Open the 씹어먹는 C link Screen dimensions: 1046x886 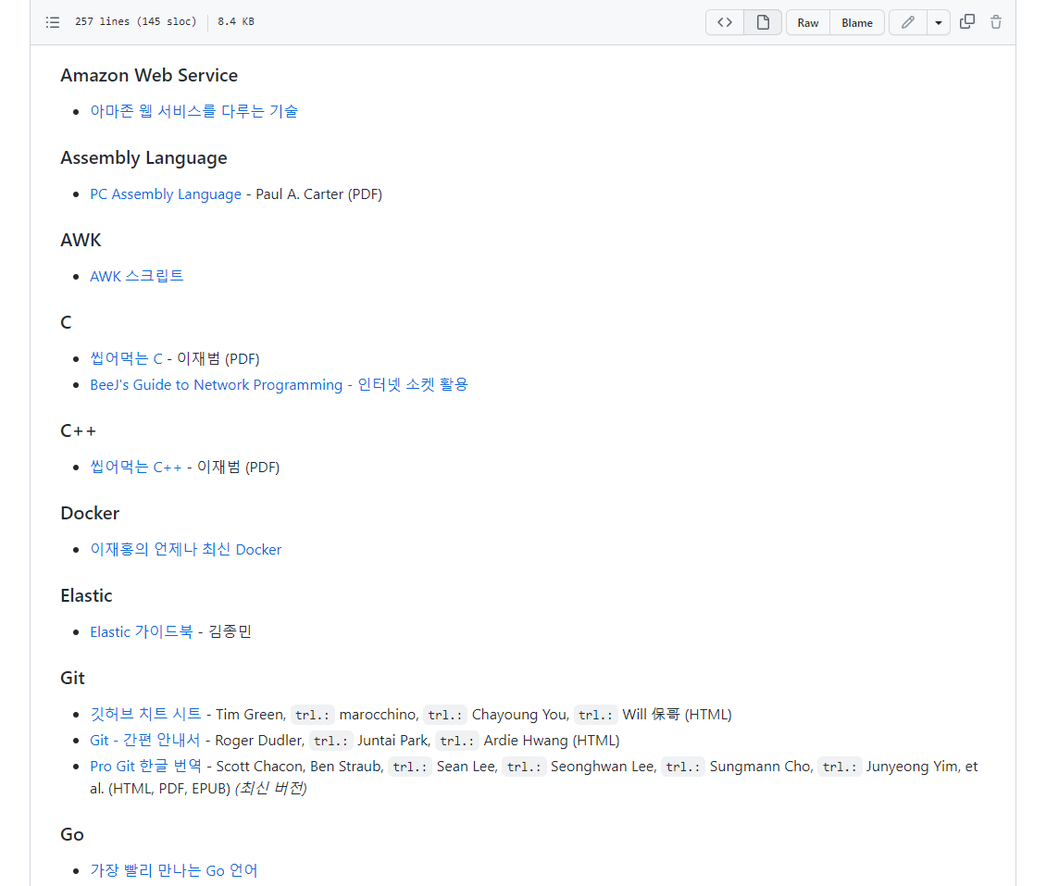click(126, 358)
